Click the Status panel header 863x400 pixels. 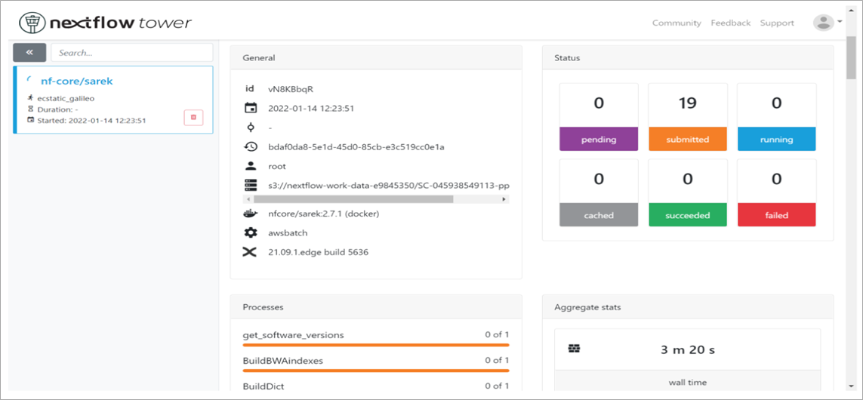tap(687, 57)
